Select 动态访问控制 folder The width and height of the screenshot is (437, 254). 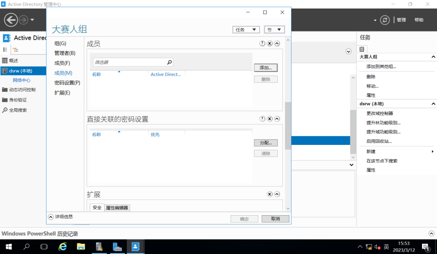click(23, 89)
